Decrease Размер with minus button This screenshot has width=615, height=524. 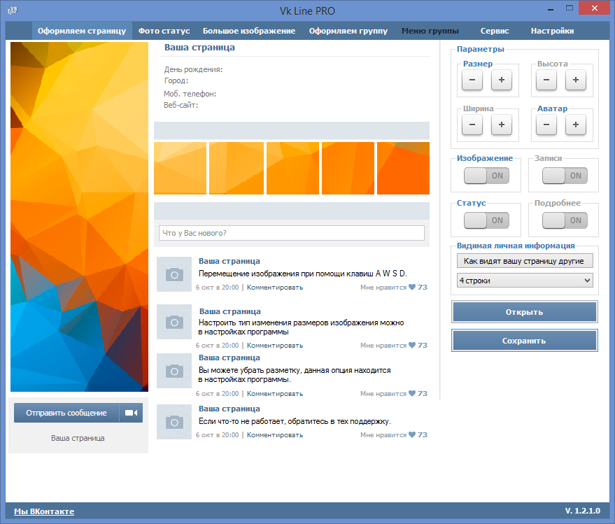pos(472,80)
